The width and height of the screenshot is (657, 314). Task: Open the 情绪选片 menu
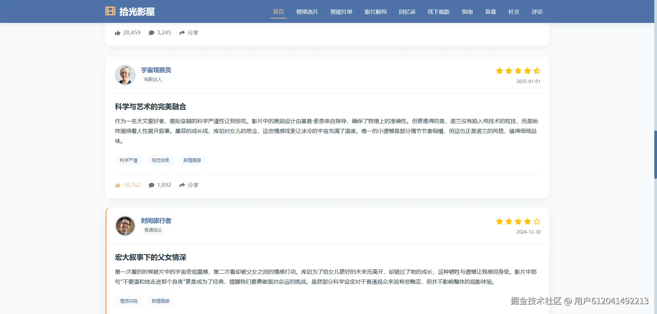pyautogui.click(x=307, y=11)
